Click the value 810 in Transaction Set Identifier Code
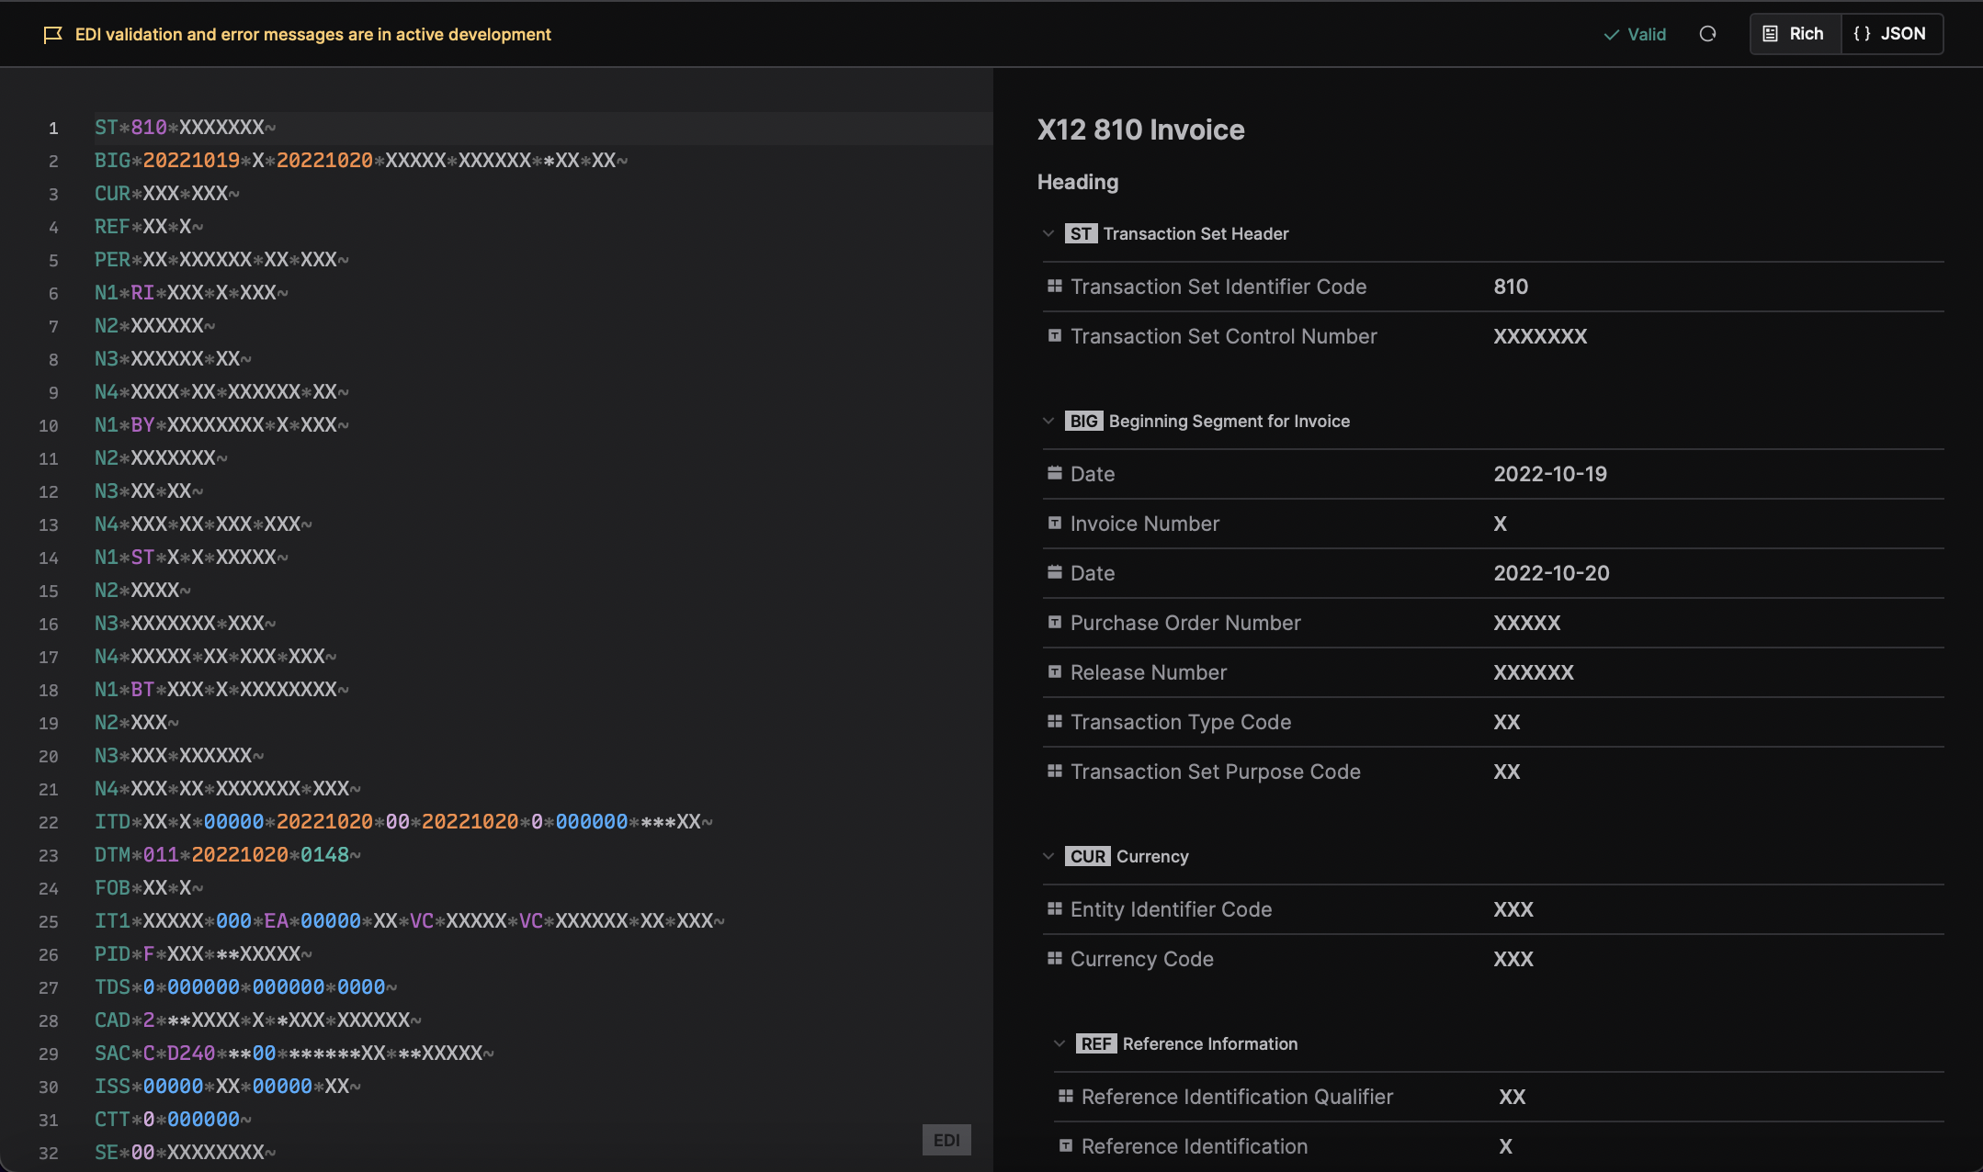This screenshot has width=1983, height=1172. (x=1511, y=287)
